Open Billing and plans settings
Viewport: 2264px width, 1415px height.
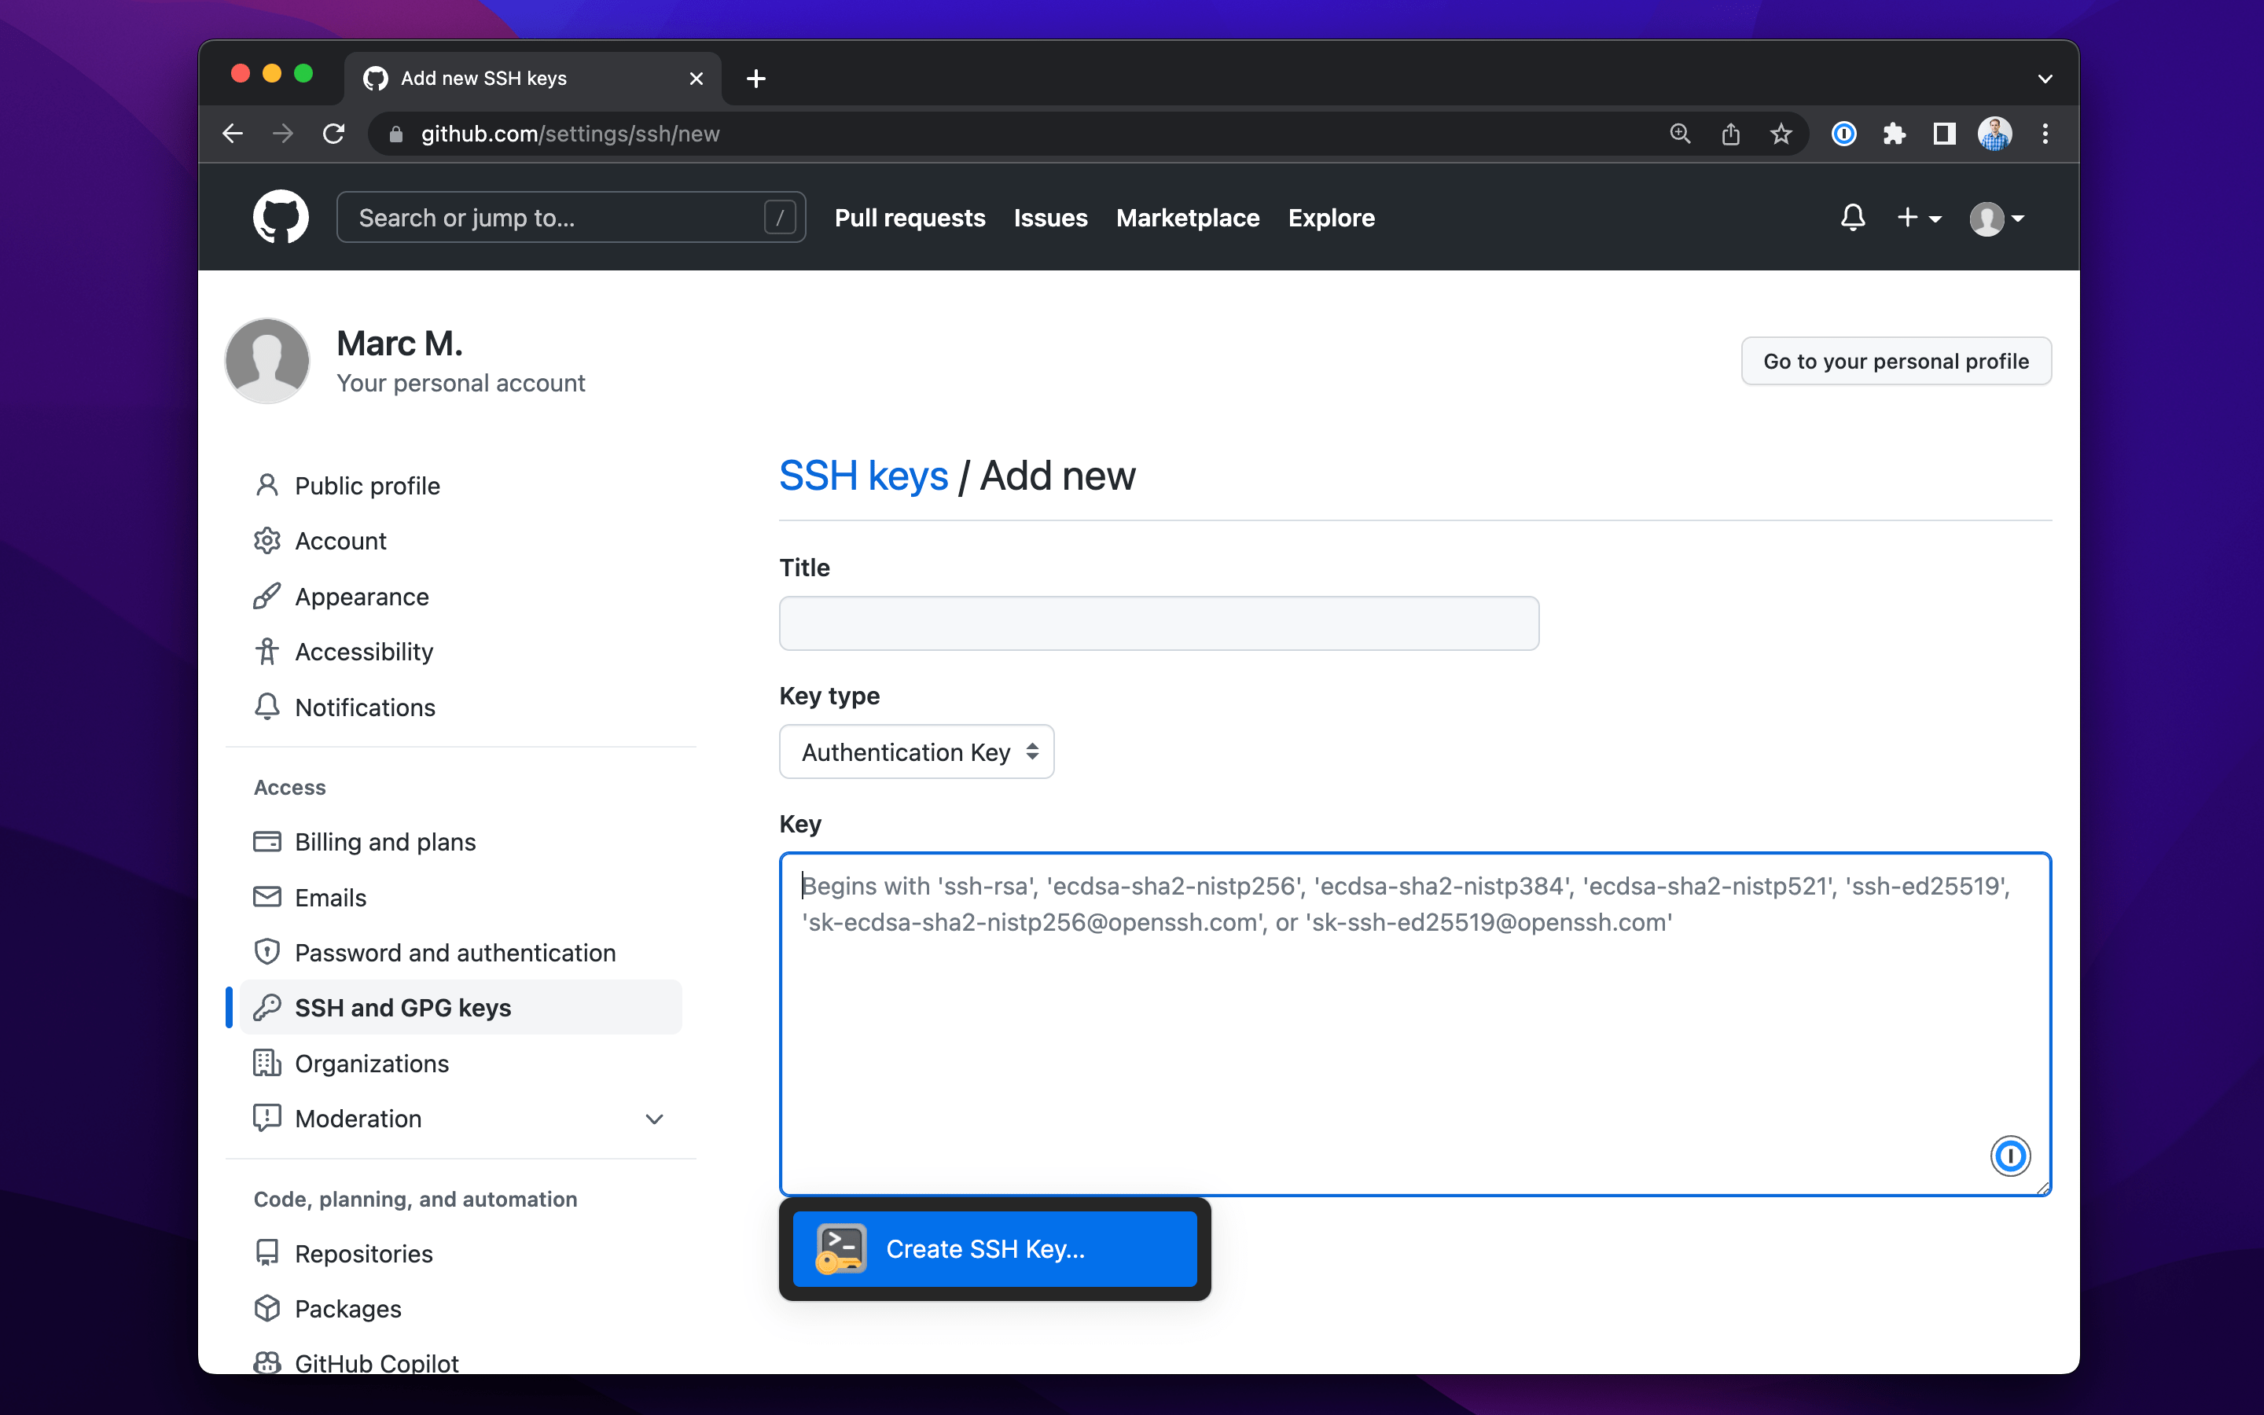[384, 841]
